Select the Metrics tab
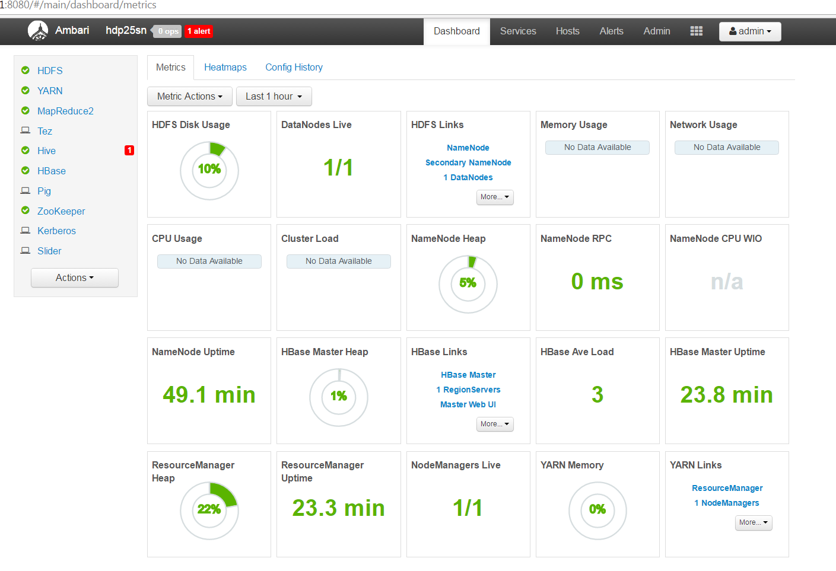 (x=171, y=68)
